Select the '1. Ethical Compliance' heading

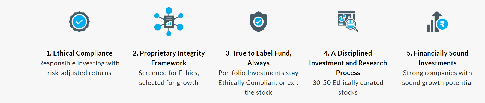pos(79,53)
